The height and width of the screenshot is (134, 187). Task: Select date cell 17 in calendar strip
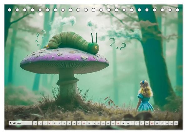113,123
